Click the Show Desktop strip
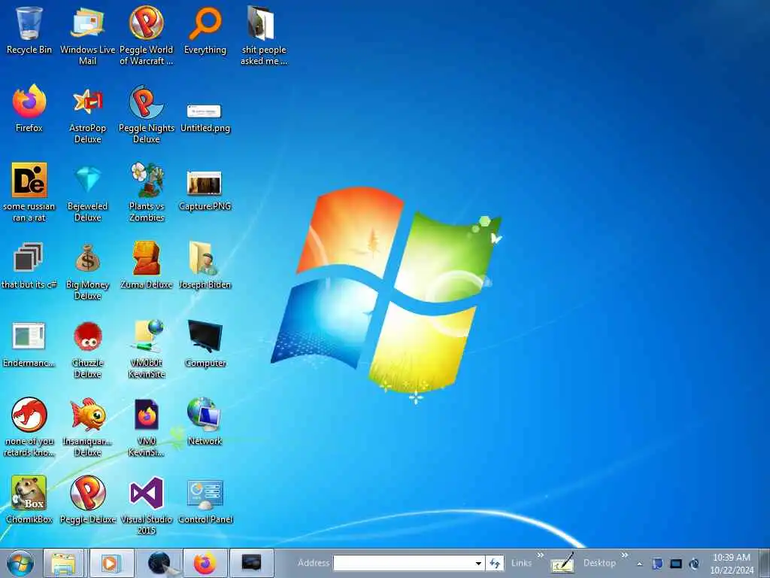 pos(764,563)
